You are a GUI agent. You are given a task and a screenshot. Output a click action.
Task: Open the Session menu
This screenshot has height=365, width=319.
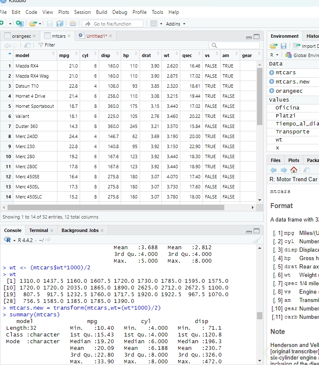(82, 12)
